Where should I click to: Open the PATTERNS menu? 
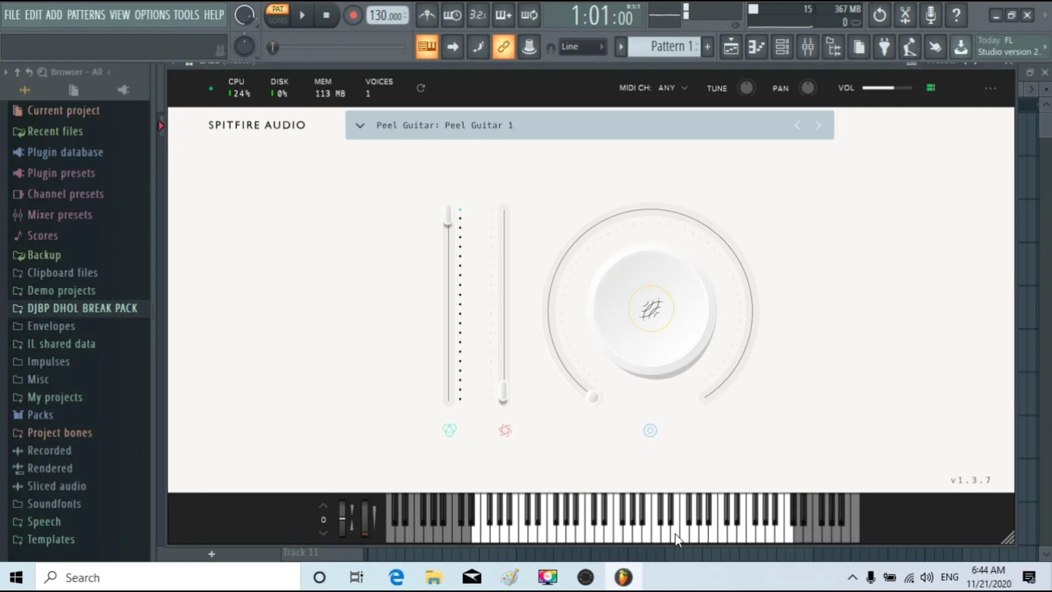(85, 15)
